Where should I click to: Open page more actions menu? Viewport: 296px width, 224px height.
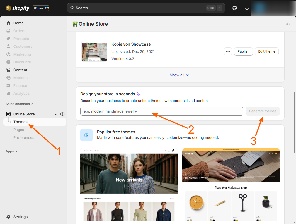coord(288,24)
